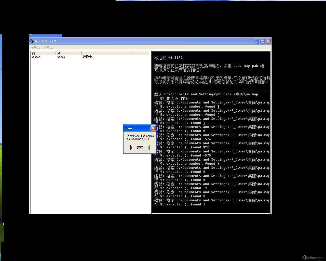This screenshot has height=261, width=326.
Task: Click the 歡迎到 WinBSPC log line
Action: coord(168,58)
